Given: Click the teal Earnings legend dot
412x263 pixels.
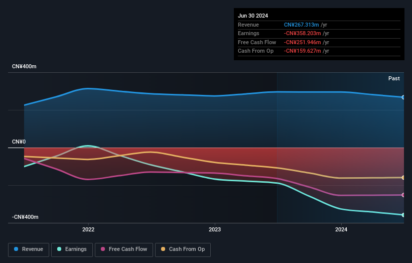Looking at the screenshot, I should [59, 249].
